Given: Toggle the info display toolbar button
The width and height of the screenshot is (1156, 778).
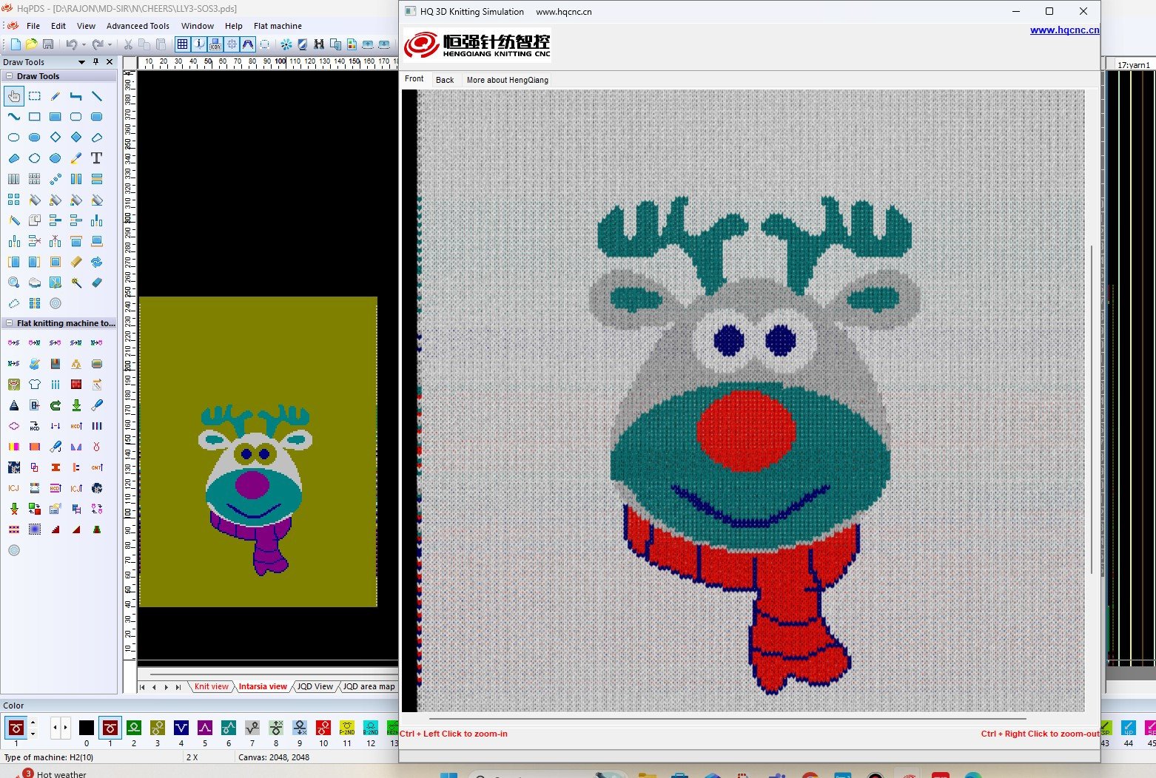Looking at the screenshot, I should 199,44.
